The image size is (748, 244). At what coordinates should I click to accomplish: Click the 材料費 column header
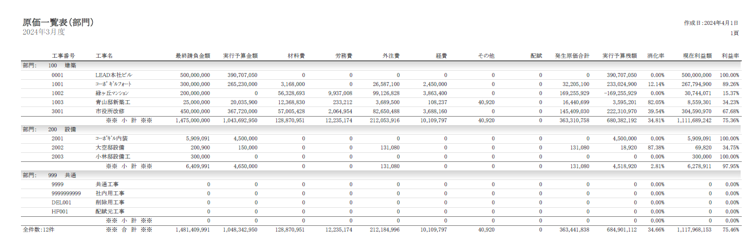pyautogui.click(x=296, y=56)
